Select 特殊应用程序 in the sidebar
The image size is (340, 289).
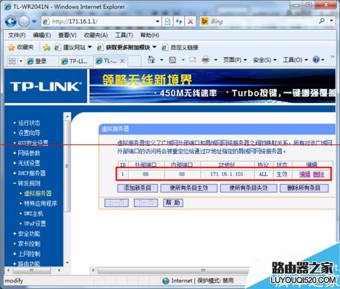point(41,204)
